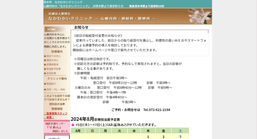Click 月 column header in calendar
Viewport: 257px width, 139px height.
(x=105, y=131)
